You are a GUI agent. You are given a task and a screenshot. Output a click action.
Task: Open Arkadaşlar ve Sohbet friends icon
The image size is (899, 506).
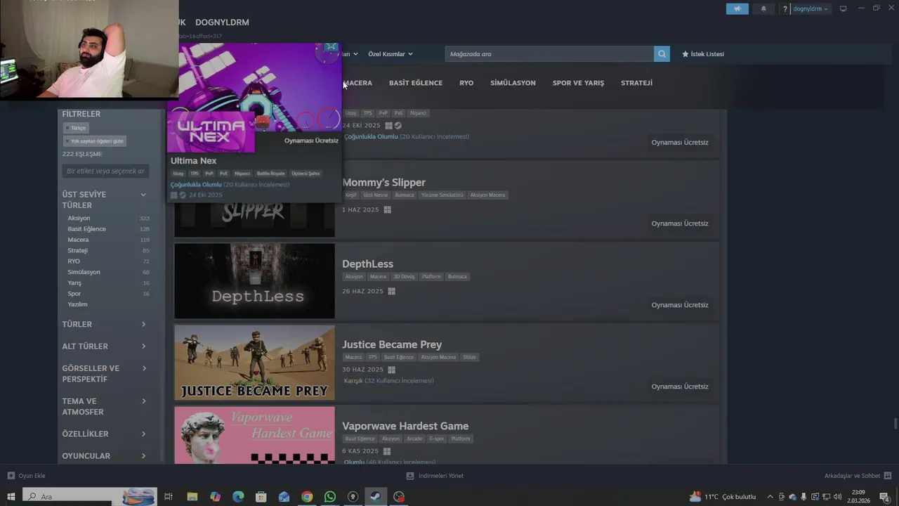888,476
